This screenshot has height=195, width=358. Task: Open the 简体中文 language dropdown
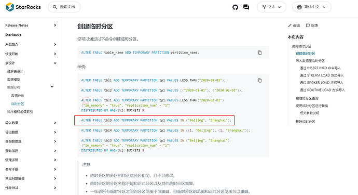point(312,7)
